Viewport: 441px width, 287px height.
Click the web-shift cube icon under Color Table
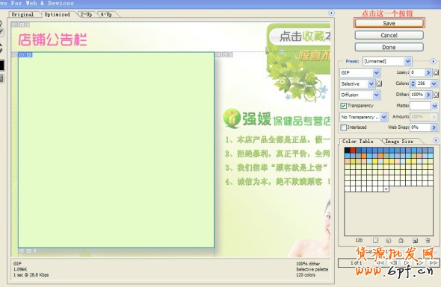389,241
